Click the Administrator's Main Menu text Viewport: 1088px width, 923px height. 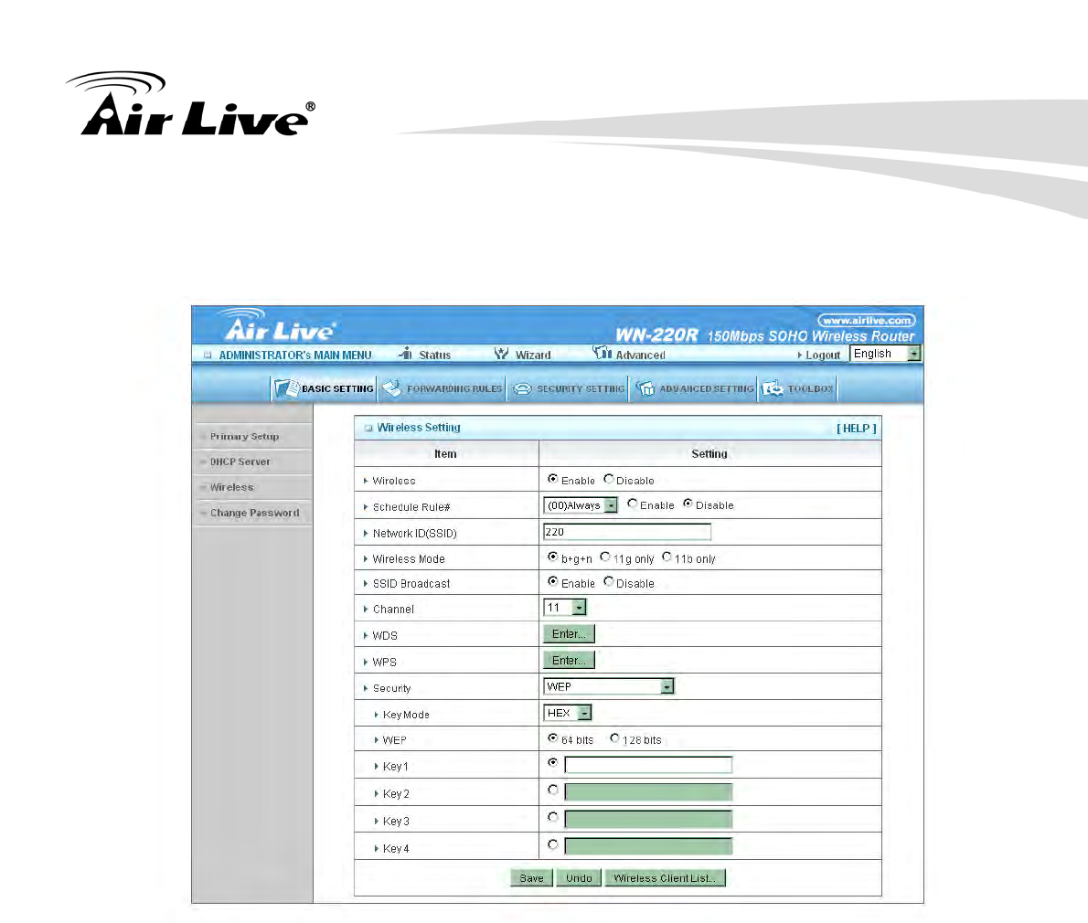coord(295,355)
